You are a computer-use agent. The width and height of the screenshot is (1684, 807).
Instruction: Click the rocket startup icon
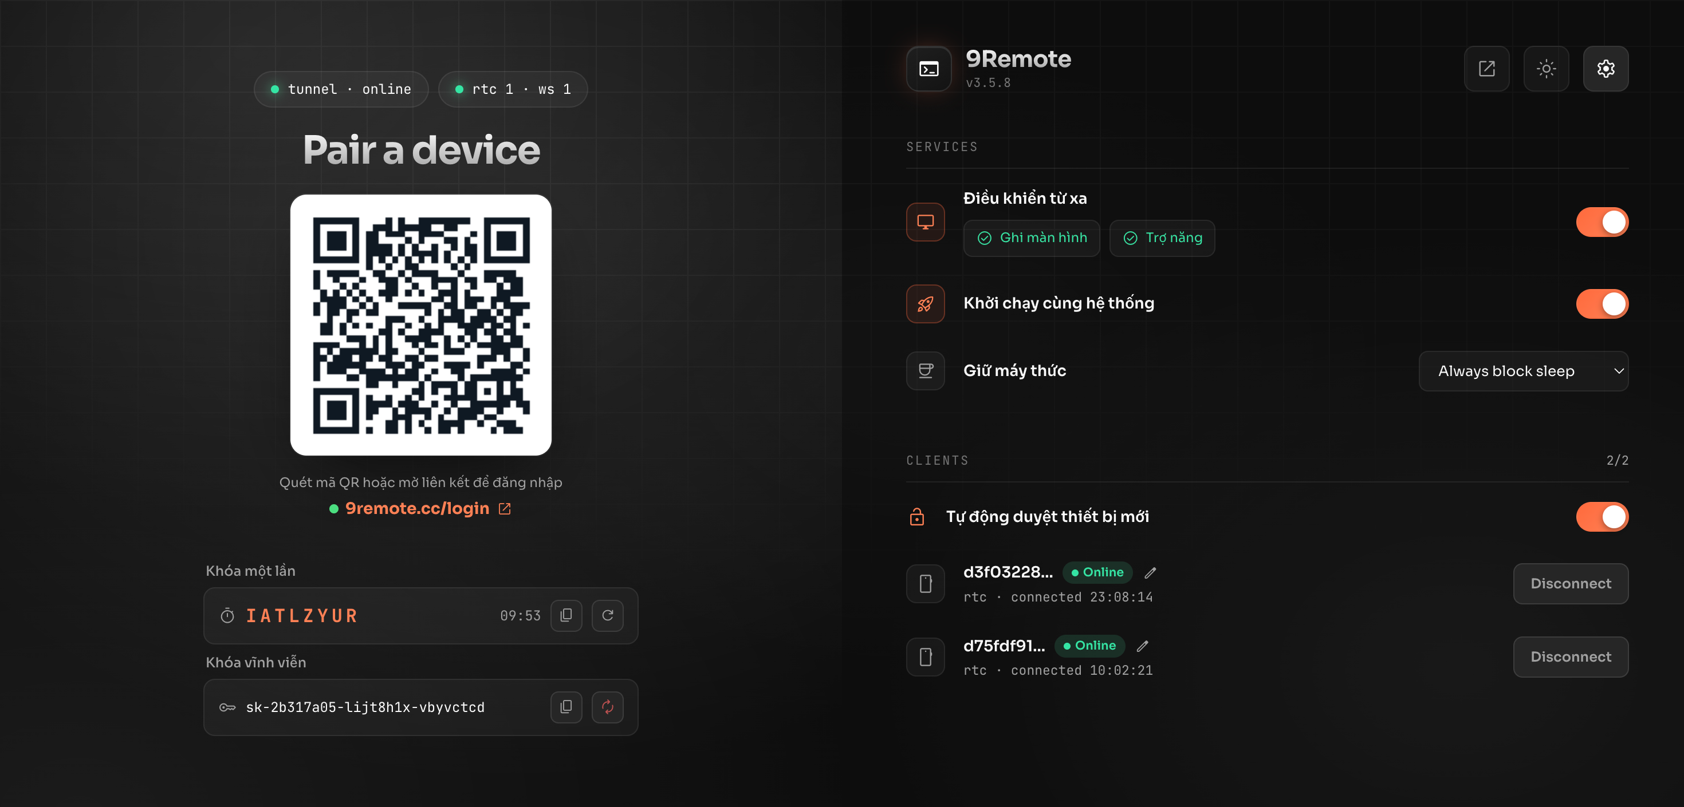click(x=925, y=304)
